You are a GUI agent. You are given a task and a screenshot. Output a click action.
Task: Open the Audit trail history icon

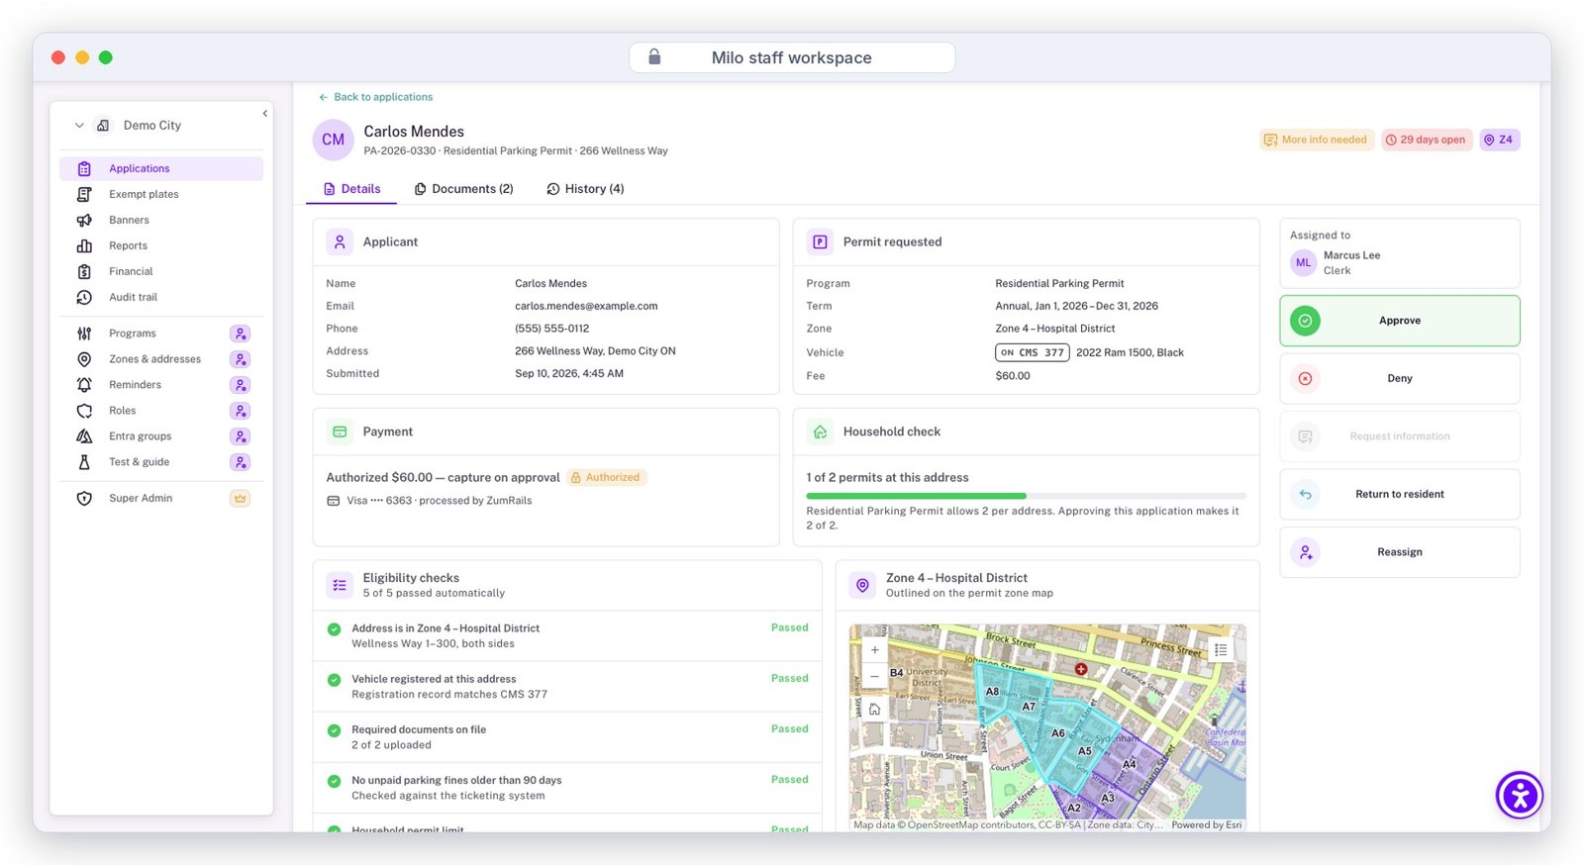84,297
